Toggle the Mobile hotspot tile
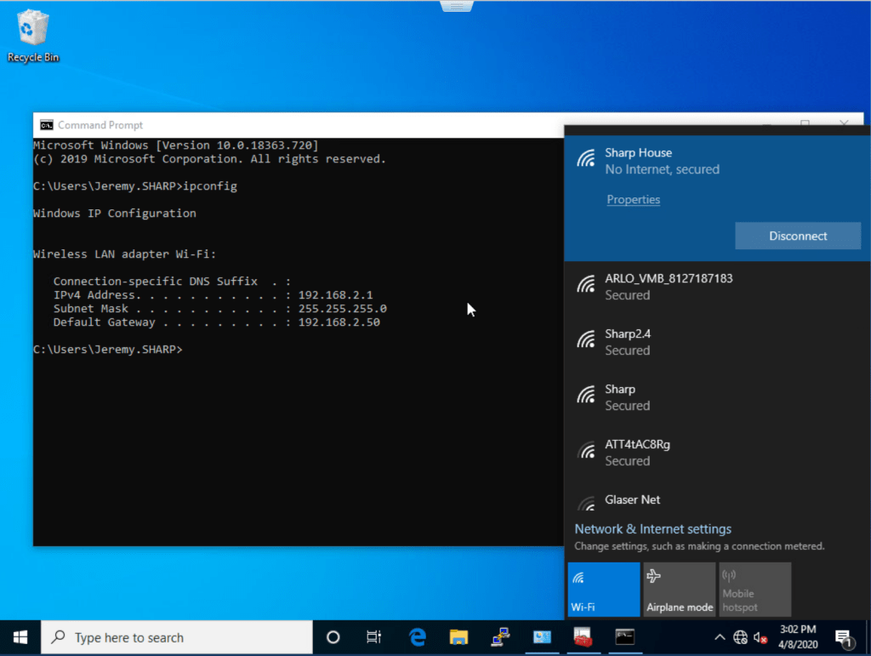 pos(754,589)
